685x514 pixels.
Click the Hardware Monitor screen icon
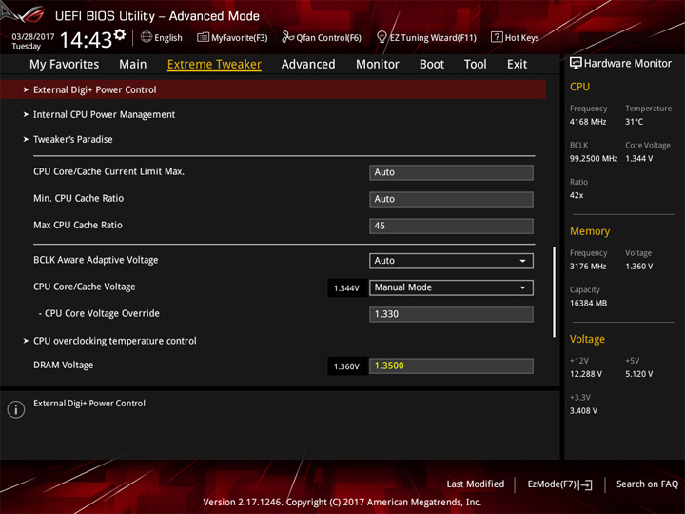pos(576,63)
